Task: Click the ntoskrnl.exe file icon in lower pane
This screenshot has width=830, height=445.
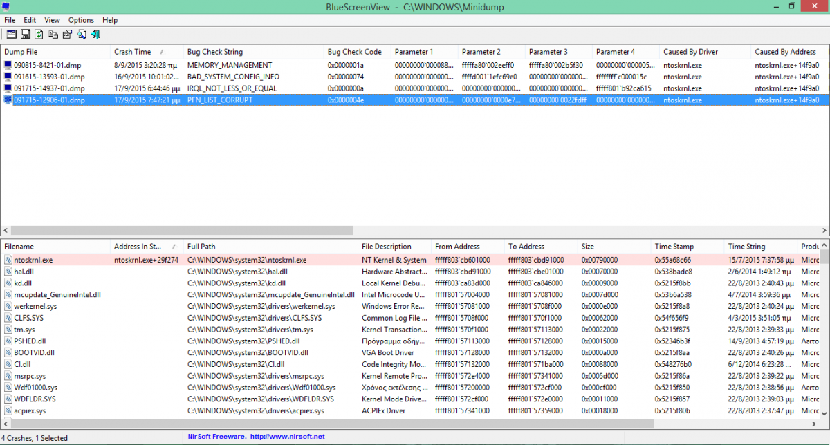Action: pyautogui.click(x=8, y=261)
